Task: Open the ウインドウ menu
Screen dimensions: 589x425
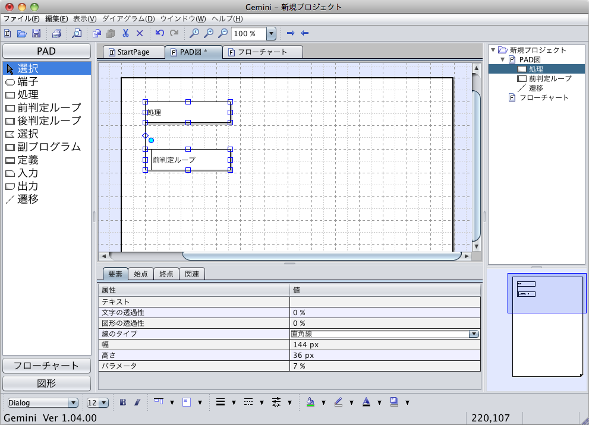Action: pyautogui.click(x=183, y=19)
